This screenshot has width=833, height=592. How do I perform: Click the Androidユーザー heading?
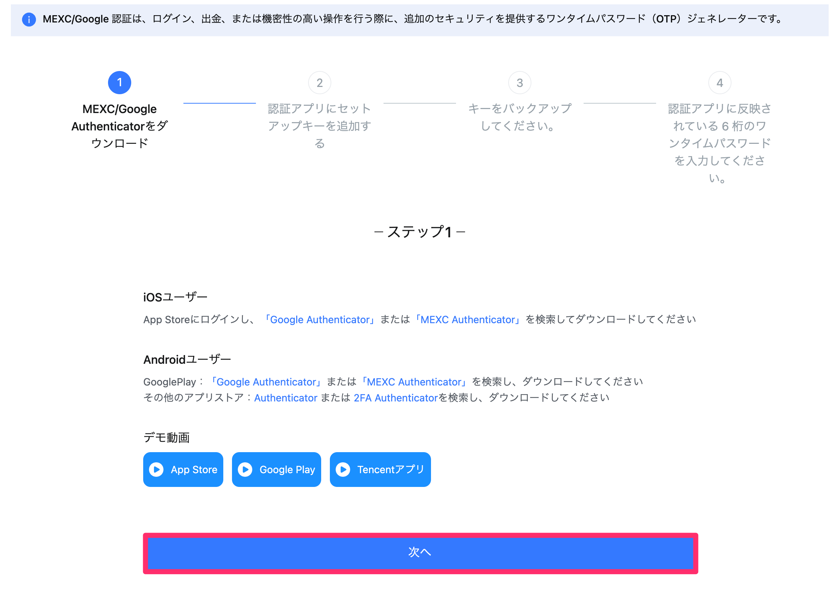187,360
